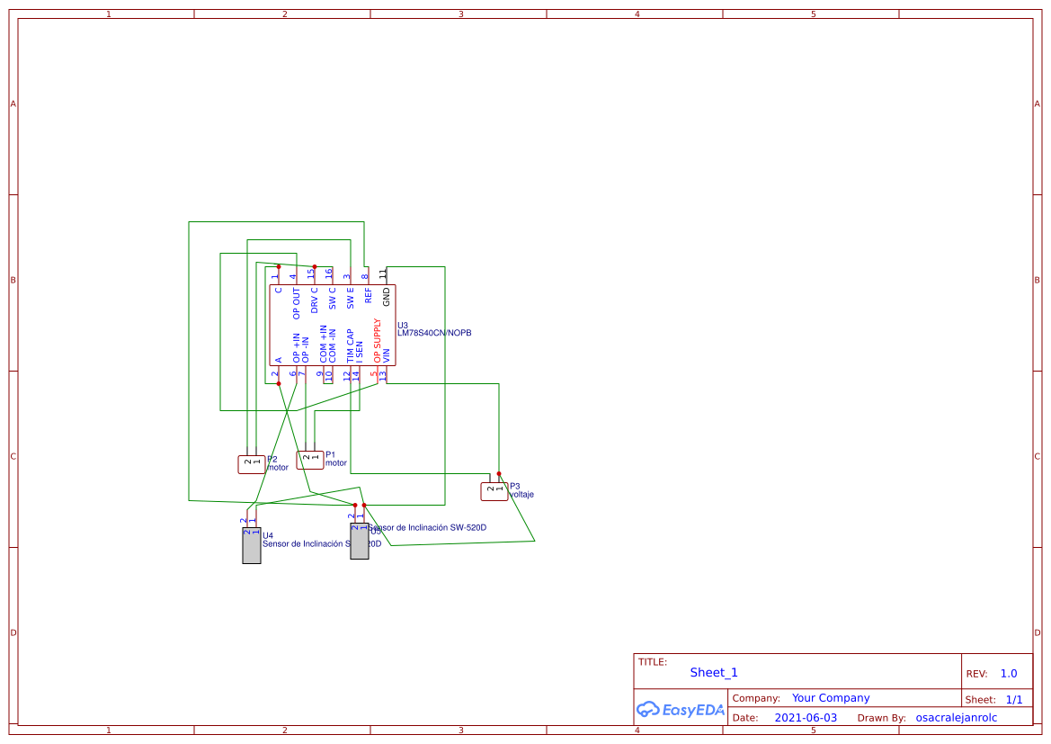The height and width of the screenshot is (744, 1051).
Task: Click the red junction dot on pin 1
Action: click(x=278, y=266)
